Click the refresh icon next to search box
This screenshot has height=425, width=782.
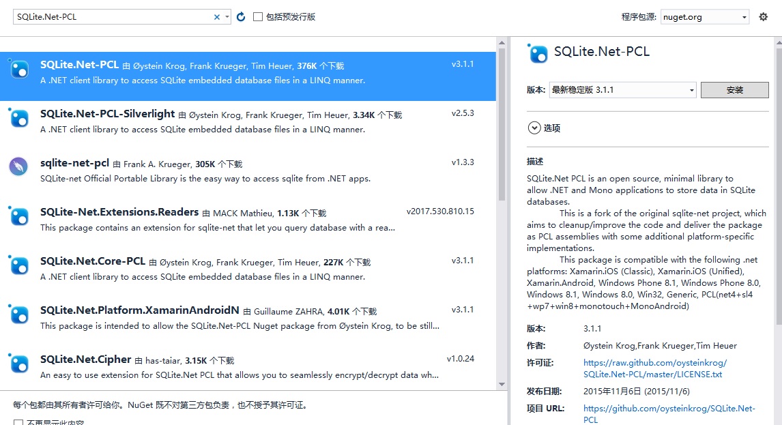coord(241,17)
